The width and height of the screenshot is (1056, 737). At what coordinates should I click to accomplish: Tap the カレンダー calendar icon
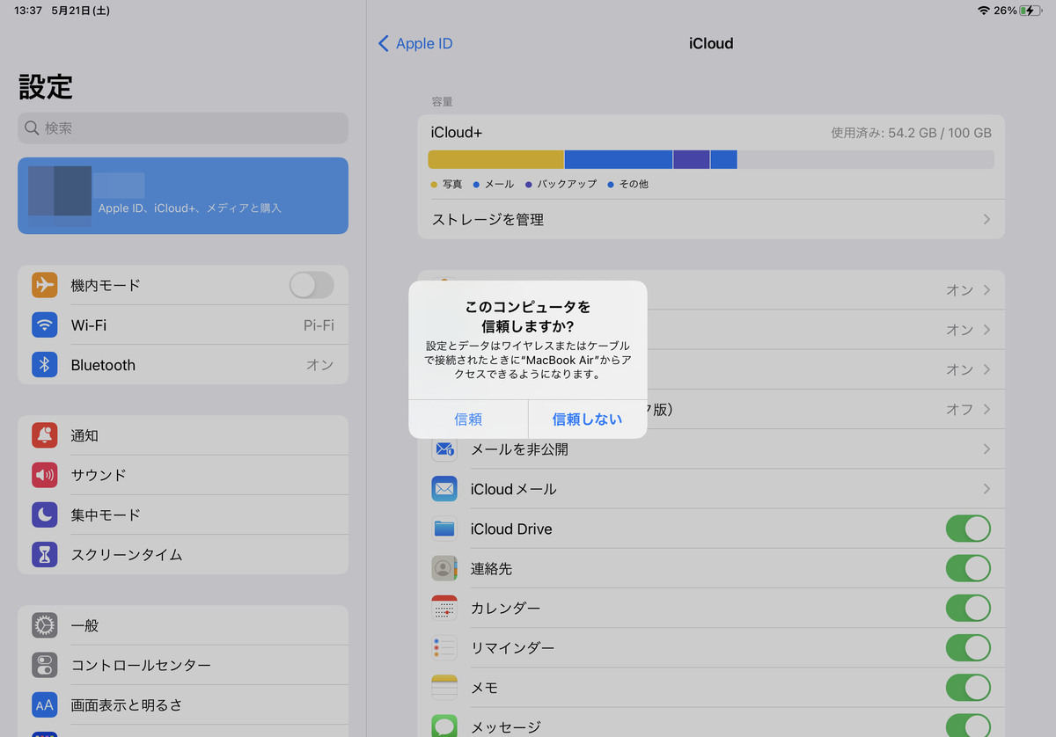pos(444,608)
